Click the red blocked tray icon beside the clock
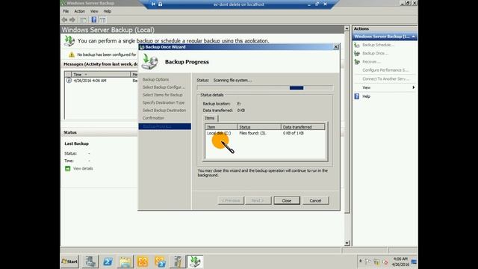The height and width of the screenshot is (269, 478). 385,262
